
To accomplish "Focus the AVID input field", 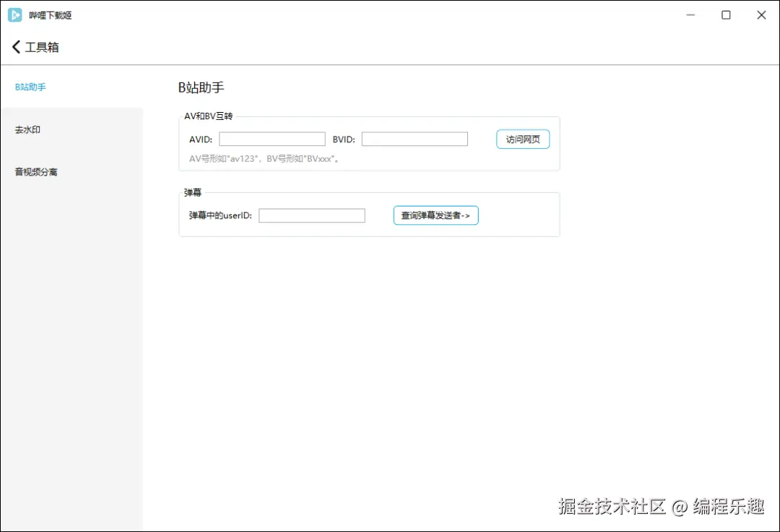I will click(272, 139).
